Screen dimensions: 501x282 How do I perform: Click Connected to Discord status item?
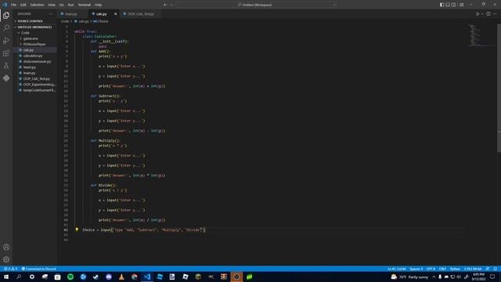(39, 269)
